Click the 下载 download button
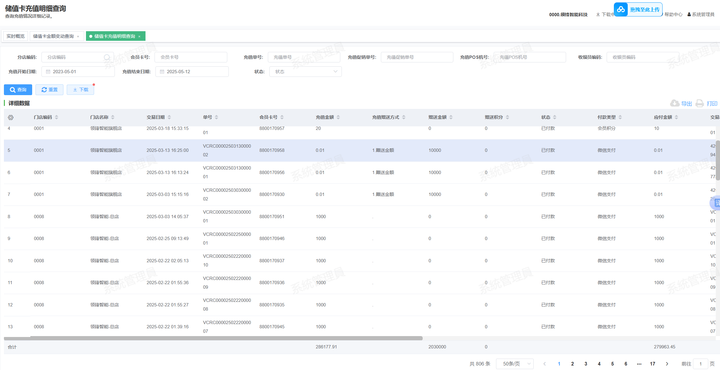720x370 pixels. click(81, 90)
